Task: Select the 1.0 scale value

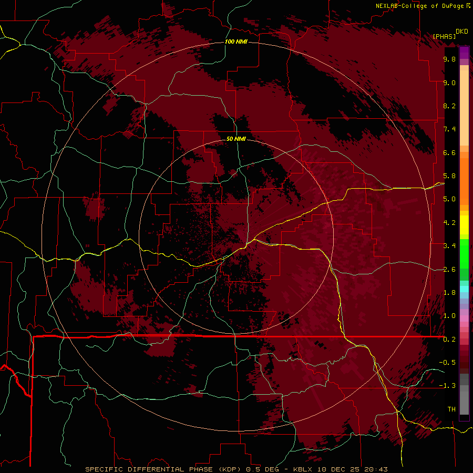Action: 449,316
